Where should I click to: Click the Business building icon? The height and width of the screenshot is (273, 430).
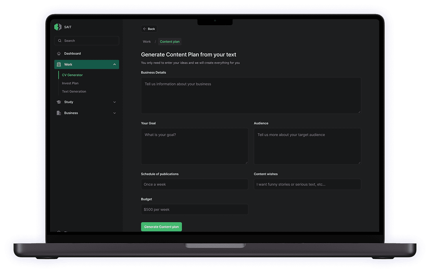coord(59,113)
